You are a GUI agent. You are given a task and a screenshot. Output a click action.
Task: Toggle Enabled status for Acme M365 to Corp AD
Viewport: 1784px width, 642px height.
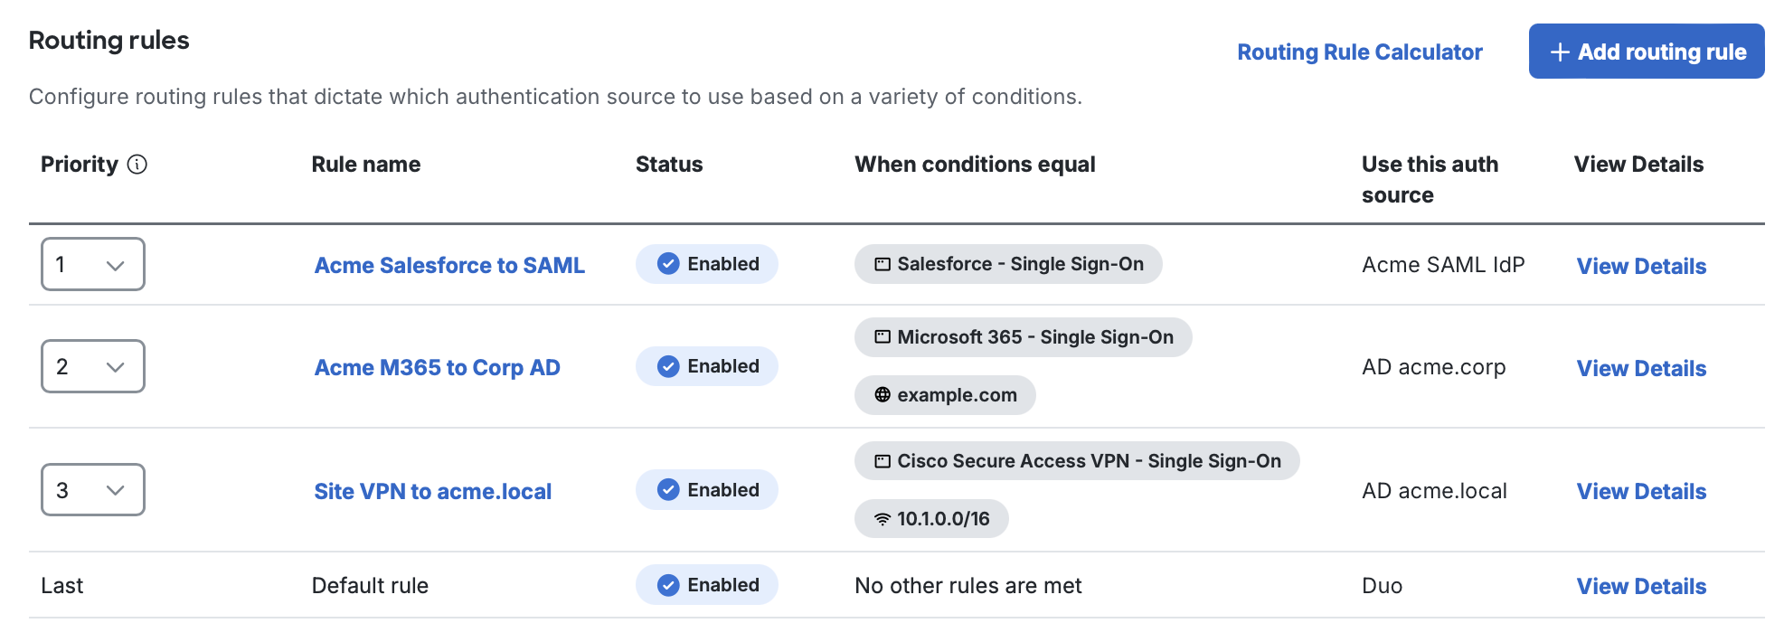pos(706,366)
